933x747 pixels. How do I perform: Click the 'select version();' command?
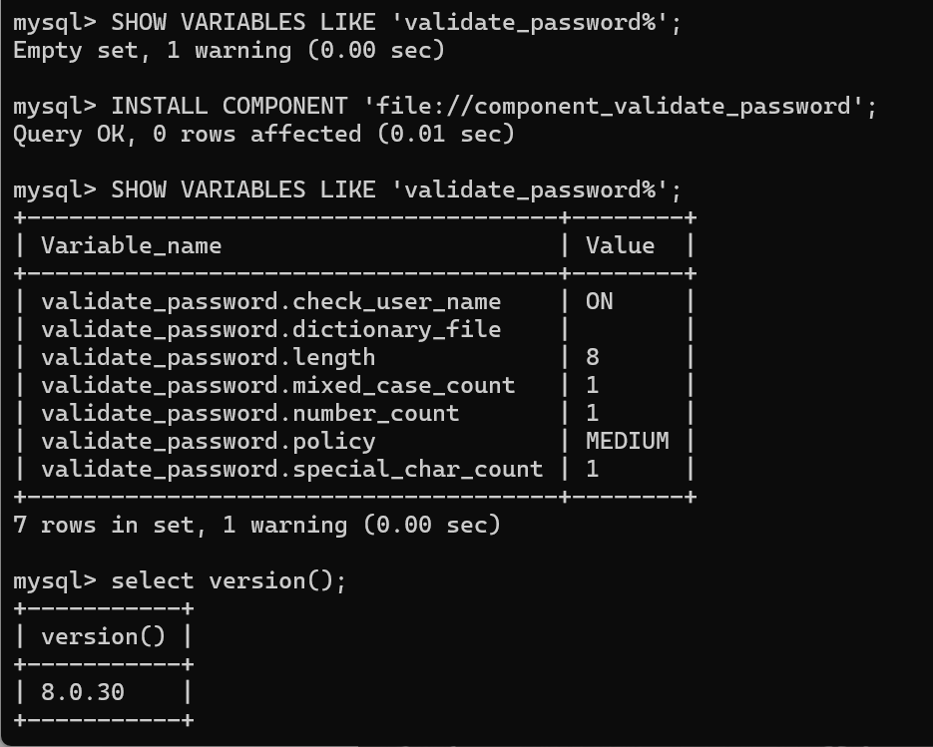pyautogui.click(x=229, y=580)
